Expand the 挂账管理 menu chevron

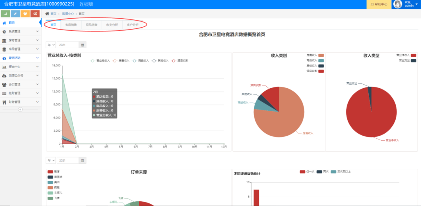pos(37,94)
